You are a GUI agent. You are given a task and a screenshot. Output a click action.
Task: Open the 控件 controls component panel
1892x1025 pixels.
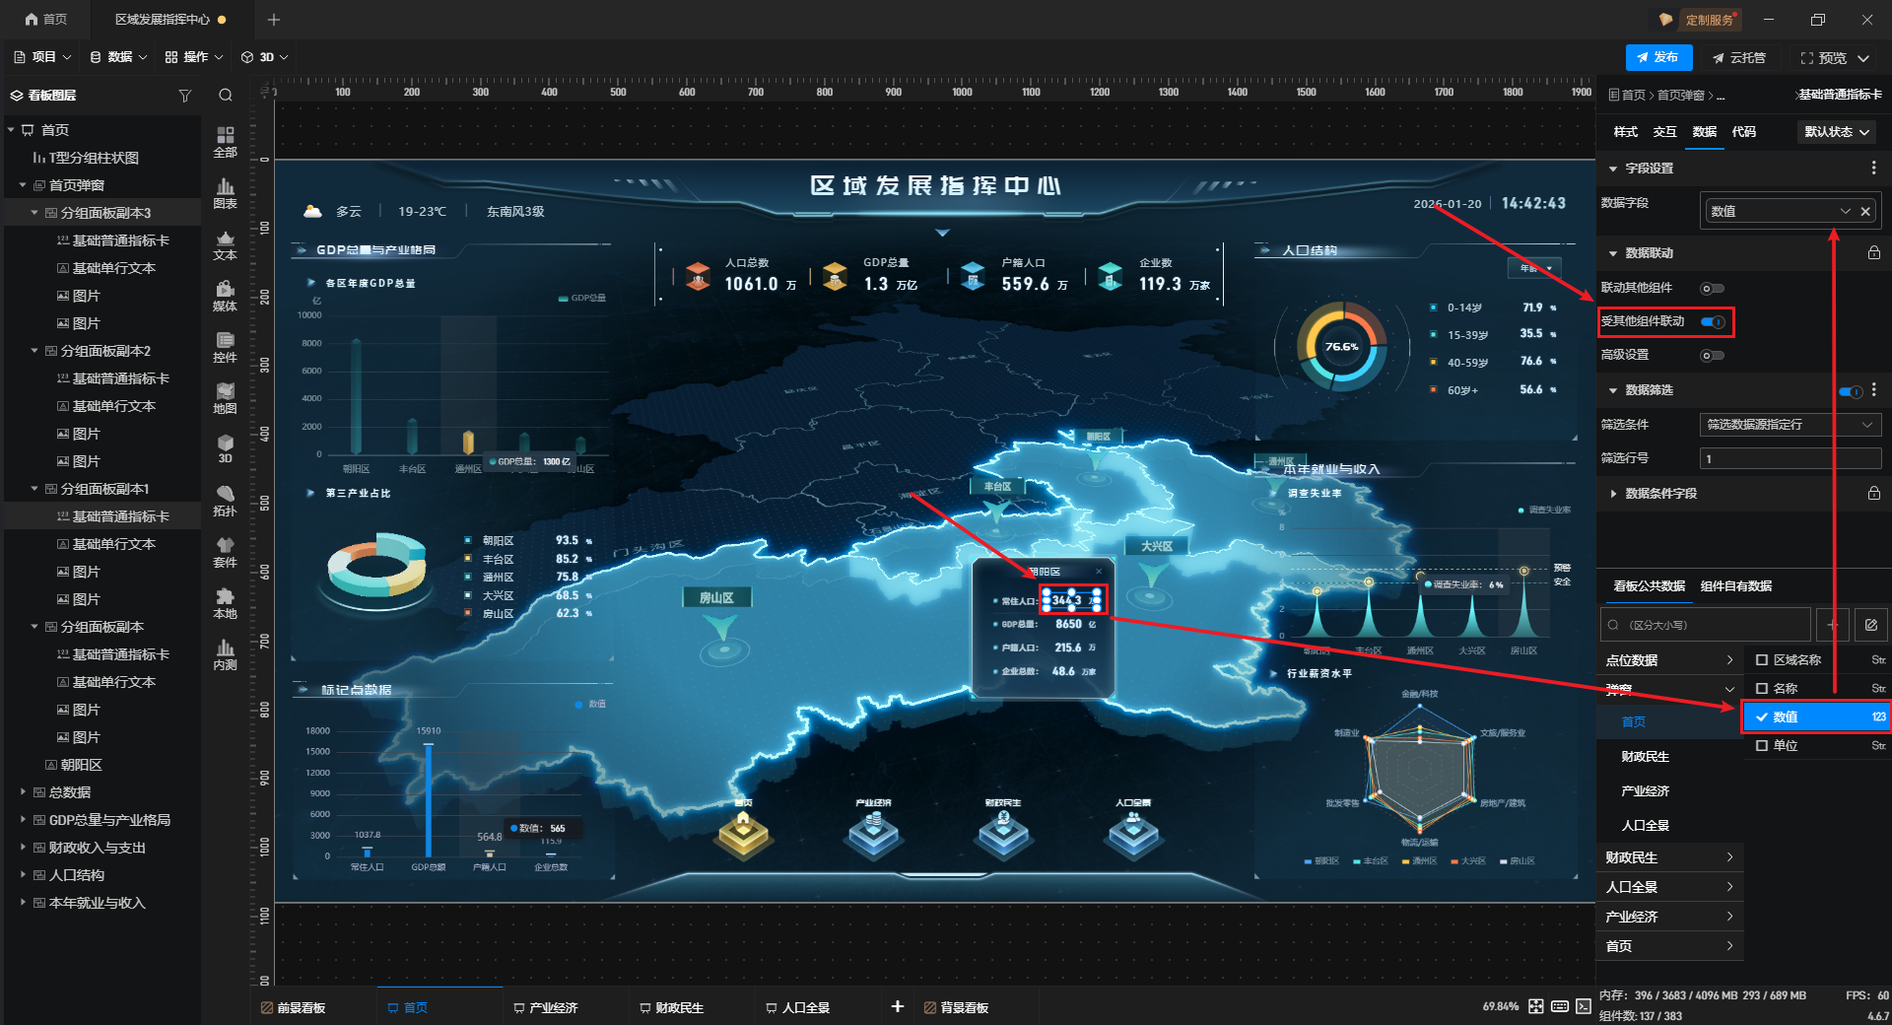pyautogui.click(x=225, y=346)
